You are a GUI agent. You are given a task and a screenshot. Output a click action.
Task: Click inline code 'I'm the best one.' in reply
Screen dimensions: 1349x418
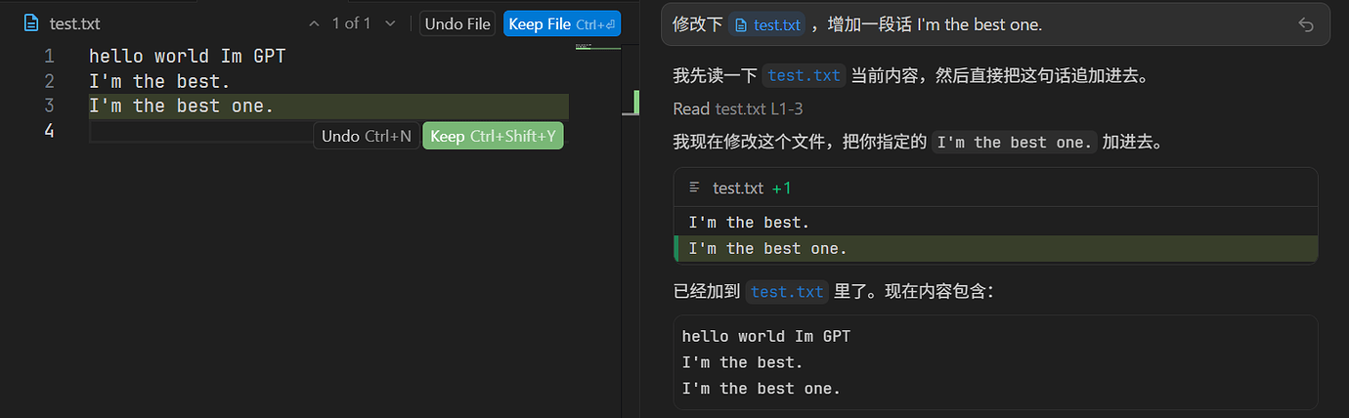point(1014,142)
